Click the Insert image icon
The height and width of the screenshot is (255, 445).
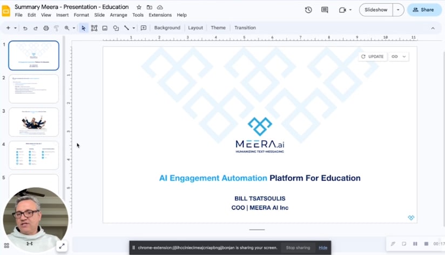(x=105, y=28)
